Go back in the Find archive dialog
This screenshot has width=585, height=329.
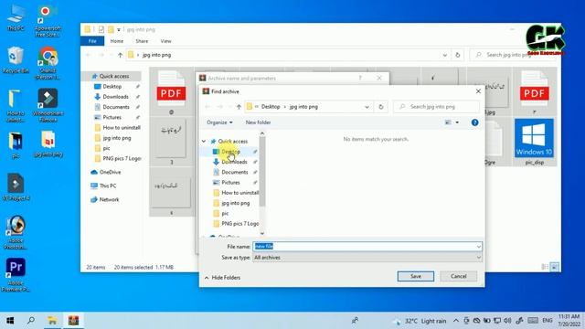coord(207,107)
